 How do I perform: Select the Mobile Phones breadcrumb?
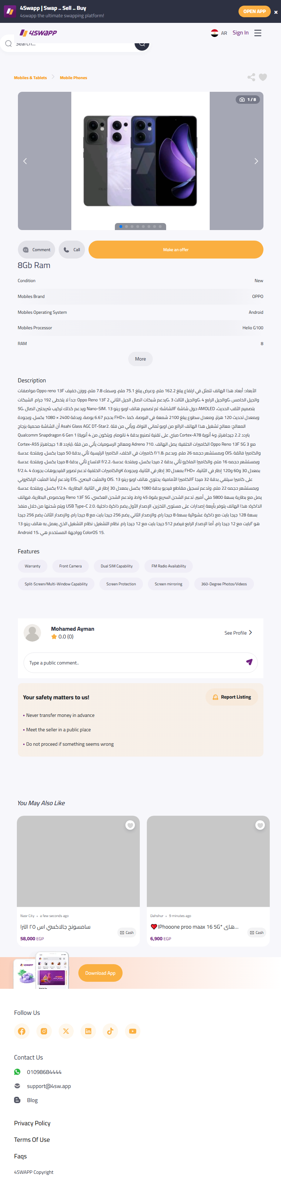pyautogui.click(x=73, y=78)
